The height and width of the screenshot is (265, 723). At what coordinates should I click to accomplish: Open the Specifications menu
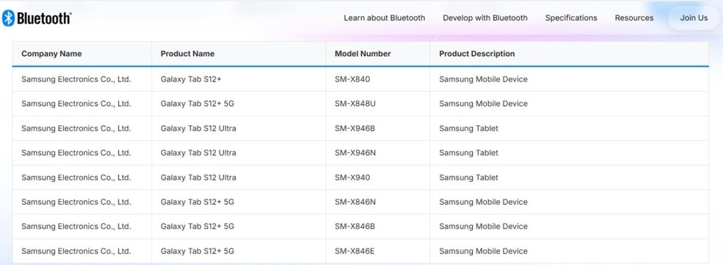tap(571, 18)
